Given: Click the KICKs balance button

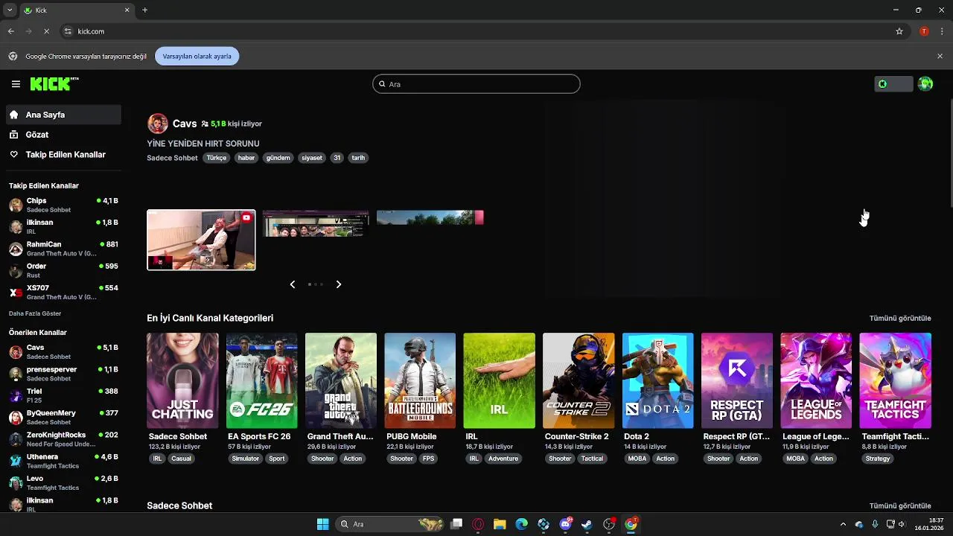Looking at the screenshot, I should 893,84.
